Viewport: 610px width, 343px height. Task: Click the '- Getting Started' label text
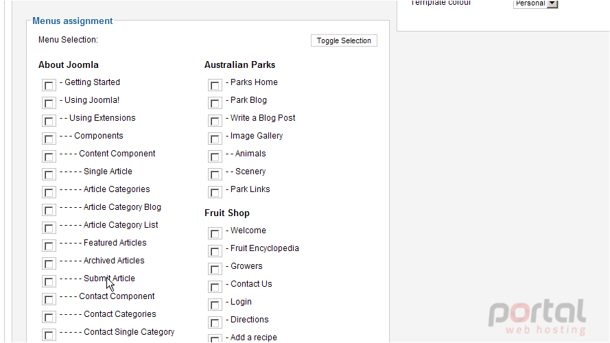(x=90, y=82)
